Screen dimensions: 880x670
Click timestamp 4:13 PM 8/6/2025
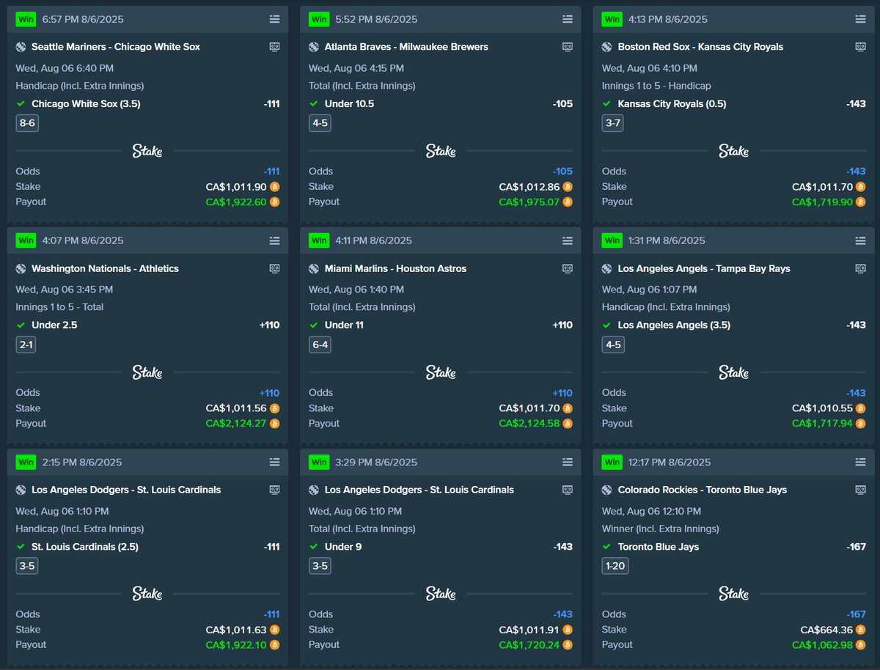[668, 19]
